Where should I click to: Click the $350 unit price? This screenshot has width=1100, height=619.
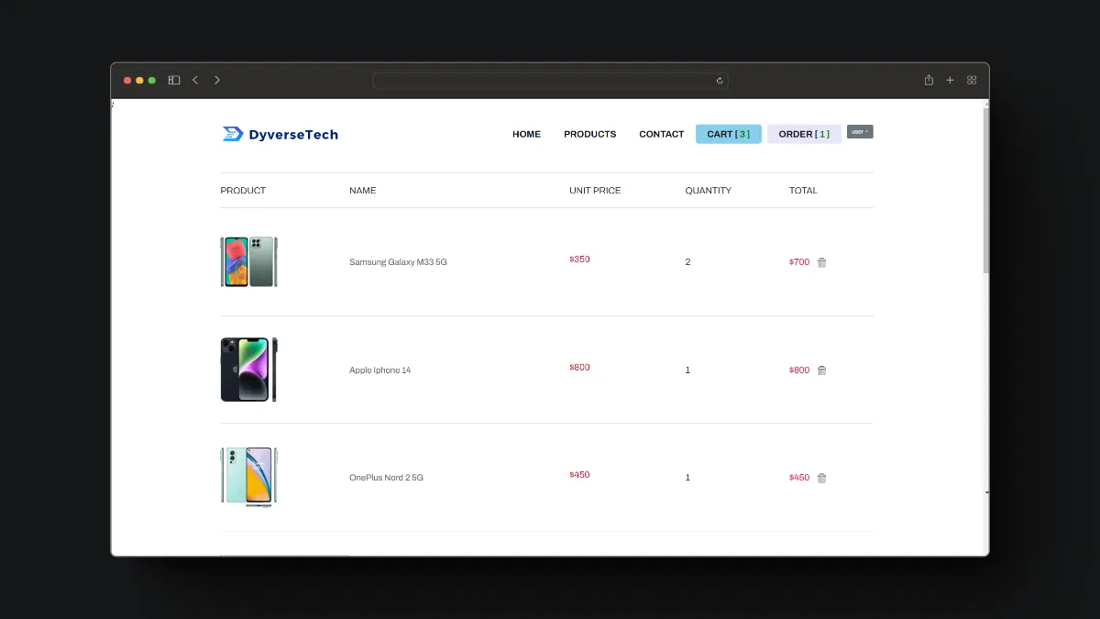tap(579, 260)
